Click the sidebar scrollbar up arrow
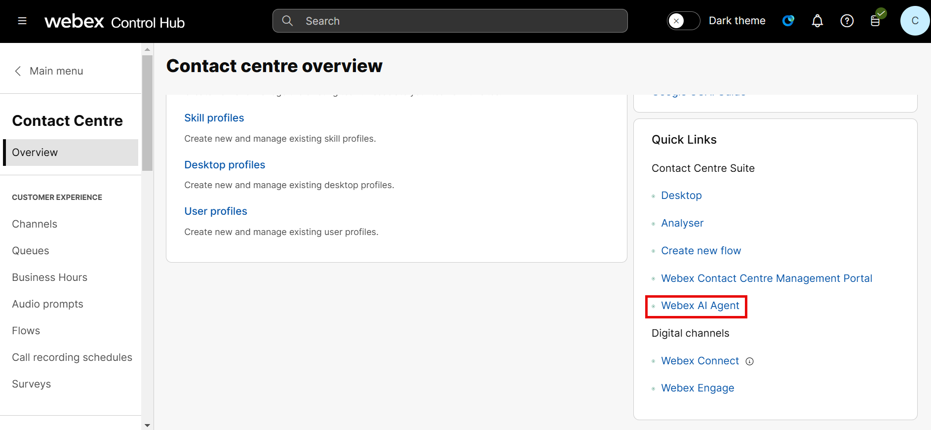 pos(147,49)
